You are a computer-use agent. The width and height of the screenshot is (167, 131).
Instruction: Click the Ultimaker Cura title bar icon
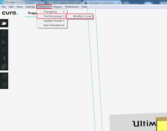(x=2, y=2)
